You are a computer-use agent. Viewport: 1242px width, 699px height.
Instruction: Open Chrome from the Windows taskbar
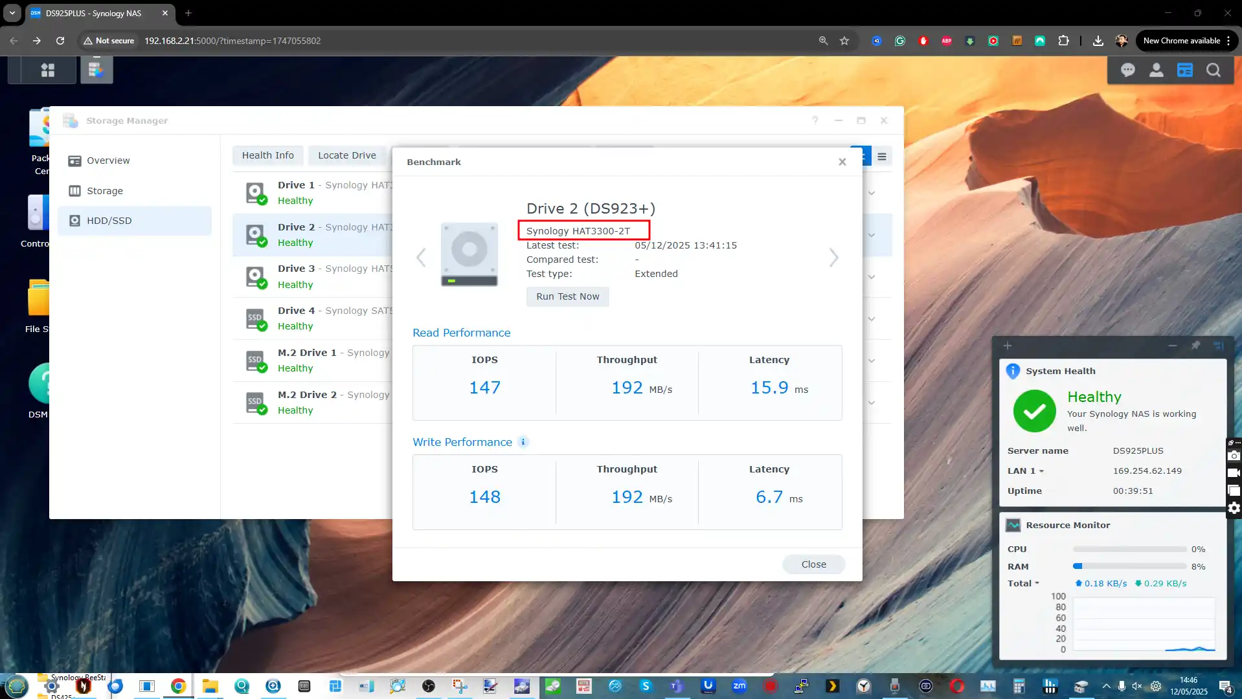pos(179,686)
